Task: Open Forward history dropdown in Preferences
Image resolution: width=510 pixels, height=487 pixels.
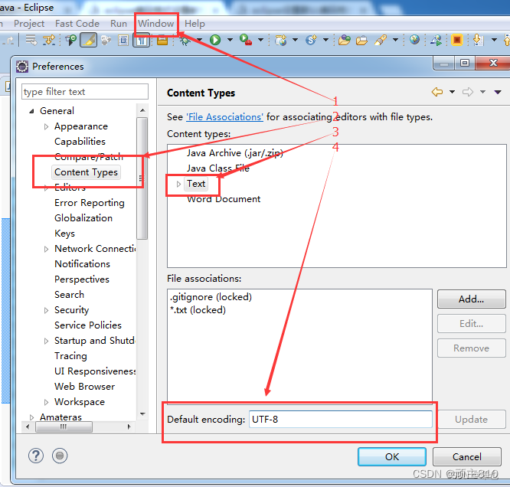Action: coord(482,92)
